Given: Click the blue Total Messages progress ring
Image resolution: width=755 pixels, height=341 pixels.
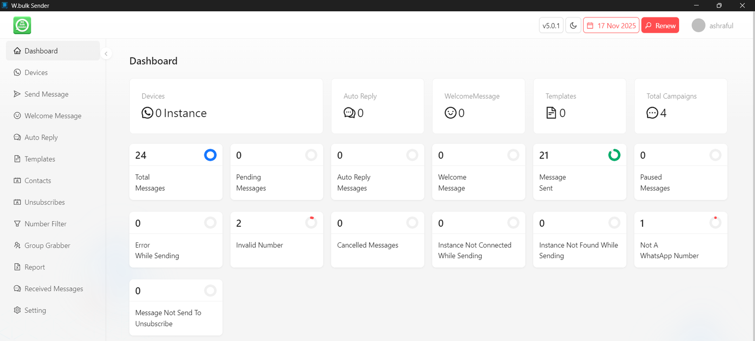Looking at the screenshot, I should [210, 155].
